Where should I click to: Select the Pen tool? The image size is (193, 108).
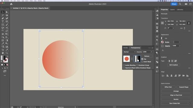pyautogui.click(x=3, y=18)
